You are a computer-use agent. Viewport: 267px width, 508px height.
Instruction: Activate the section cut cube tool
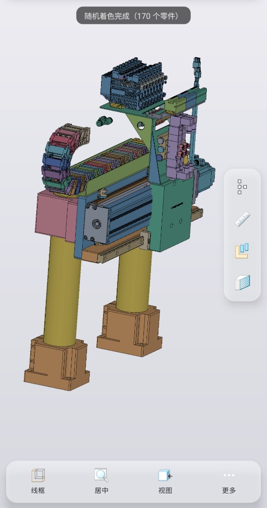pos(242,282)
